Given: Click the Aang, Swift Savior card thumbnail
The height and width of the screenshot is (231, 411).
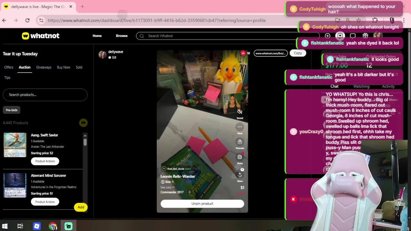Looking at the screenshot, I should pyautogui.click(x=15, y=145).
